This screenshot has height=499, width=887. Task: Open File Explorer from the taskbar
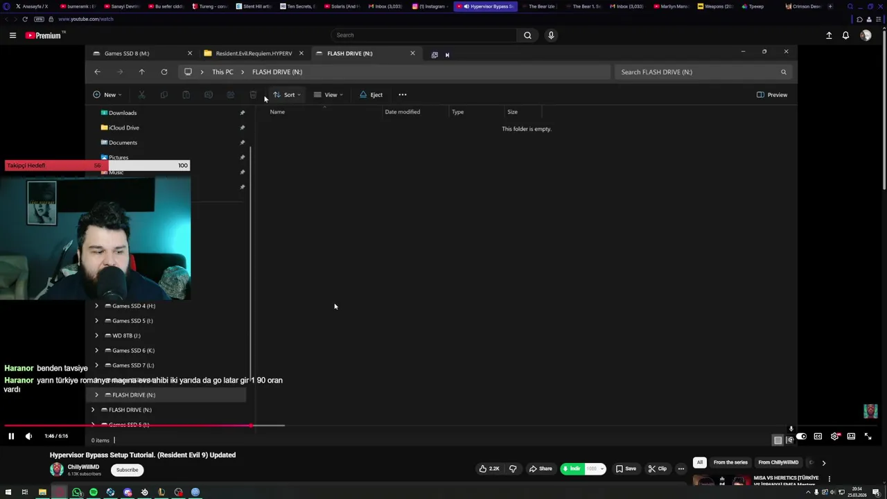42,493
